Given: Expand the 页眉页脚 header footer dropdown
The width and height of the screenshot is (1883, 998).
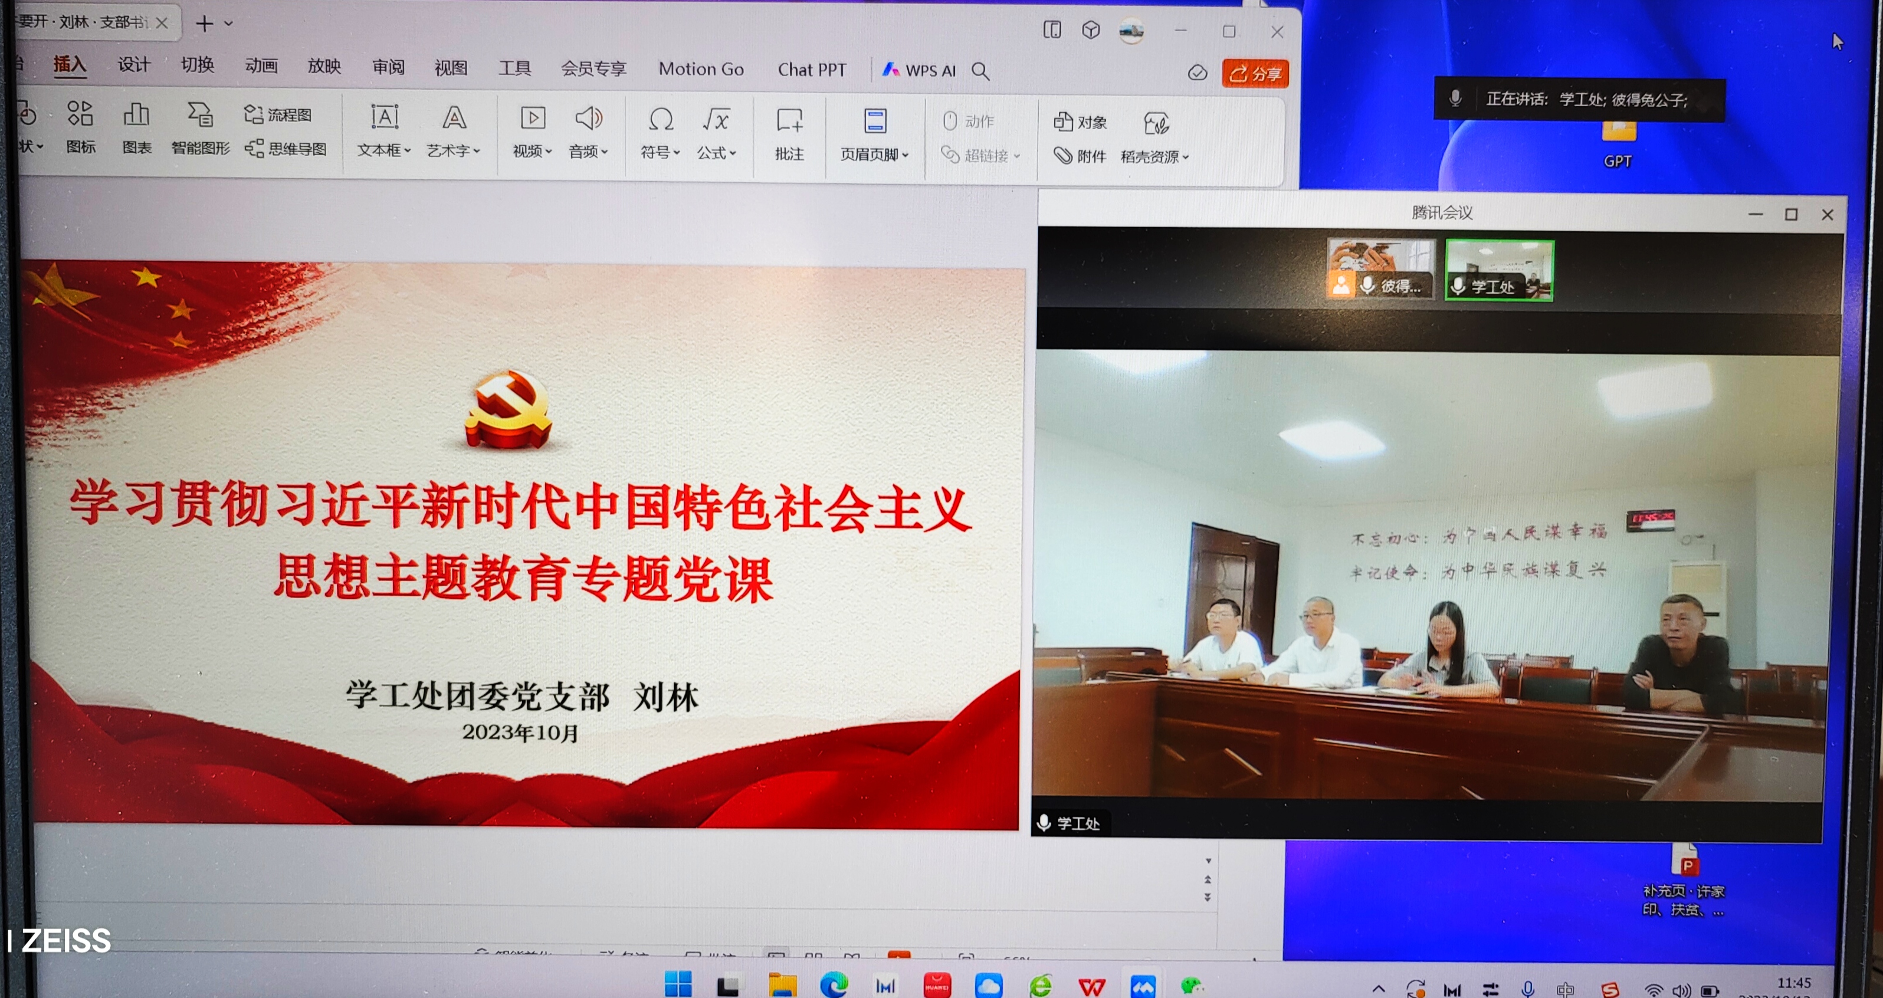Looking at the screenshot, I should 905,155.
